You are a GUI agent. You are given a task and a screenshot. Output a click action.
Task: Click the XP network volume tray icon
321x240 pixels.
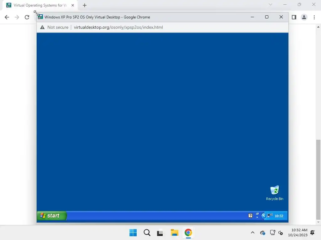point(270,216)
